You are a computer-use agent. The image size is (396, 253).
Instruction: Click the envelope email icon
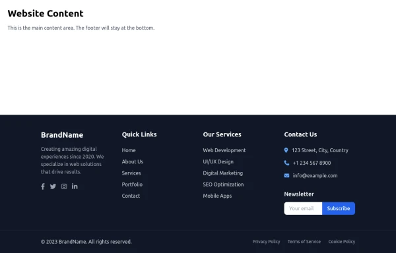[286, 176]
